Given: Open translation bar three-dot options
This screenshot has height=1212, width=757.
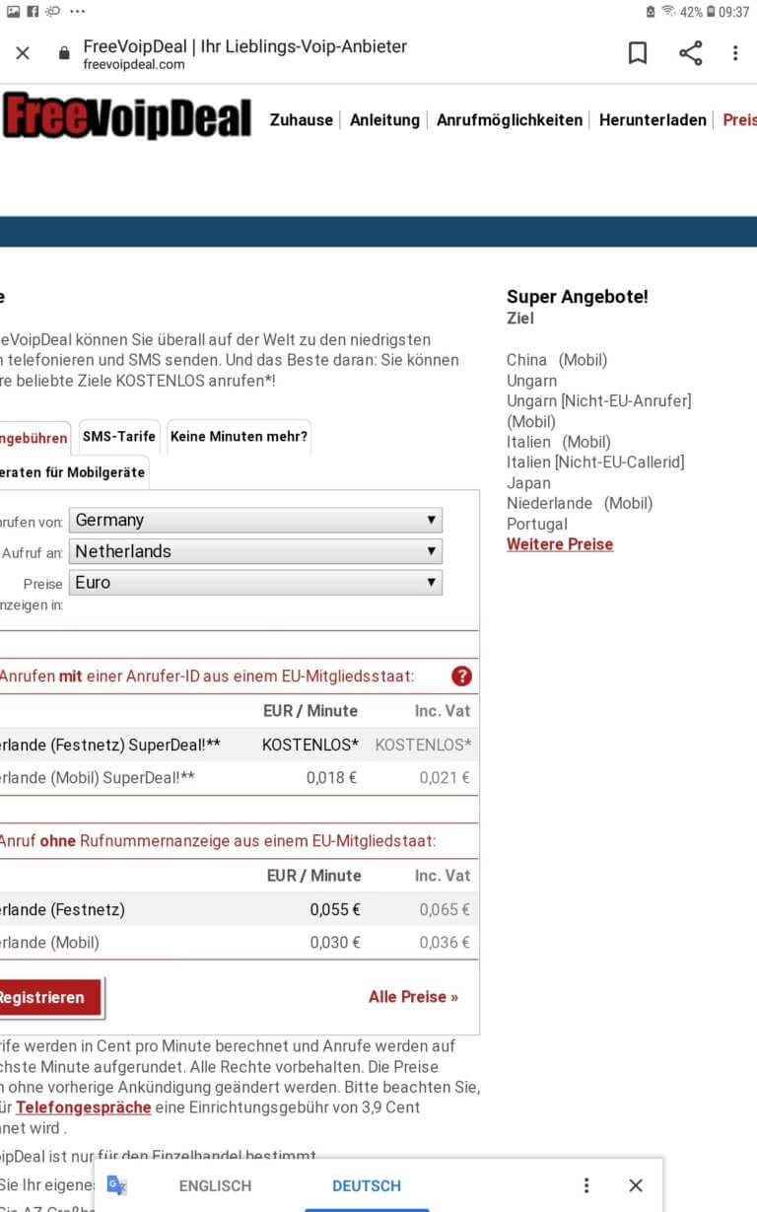Looking at the screenshot, I should [586, 1185].
